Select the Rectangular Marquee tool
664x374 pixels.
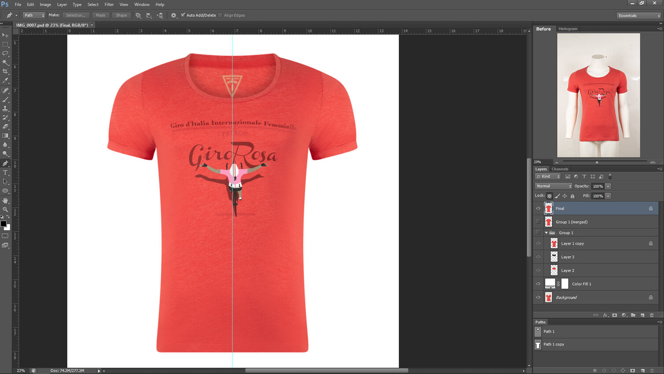(5, 44)
